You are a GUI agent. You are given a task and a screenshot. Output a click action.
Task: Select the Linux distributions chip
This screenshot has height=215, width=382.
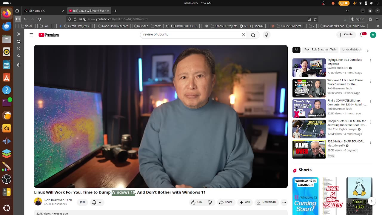tap(352, 50)
